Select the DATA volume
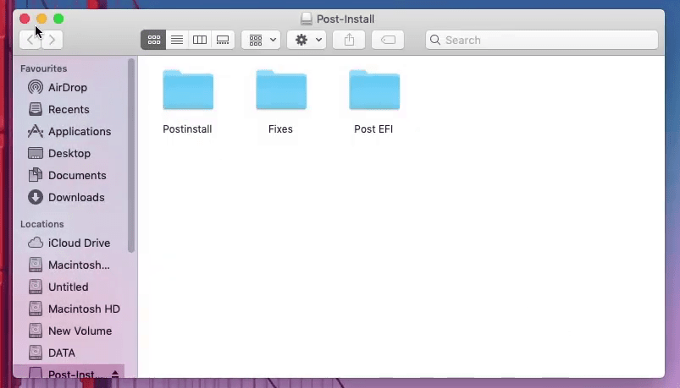The height and width of the screenshot is (388, 680). coord(62,353)
